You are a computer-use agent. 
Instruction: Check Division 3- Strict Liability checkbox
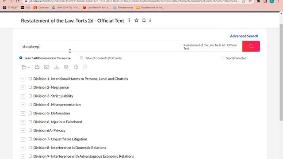(30, 96)
